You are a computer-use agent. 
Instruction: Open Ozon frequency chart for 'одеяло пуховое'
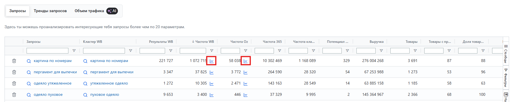coord(245,95)
